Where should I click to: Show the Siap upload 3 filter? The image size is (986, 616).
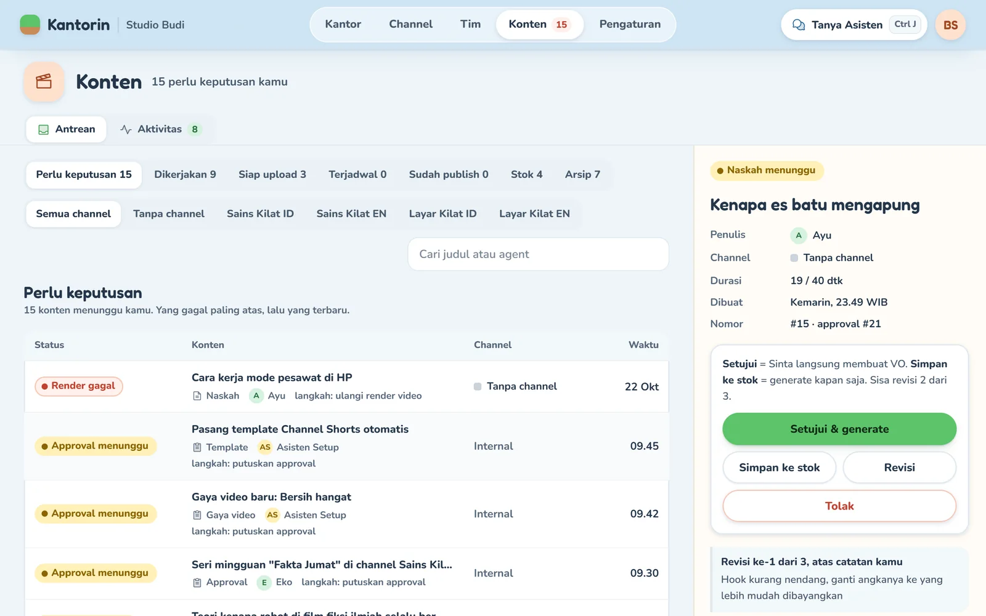[x=272, y=175]
